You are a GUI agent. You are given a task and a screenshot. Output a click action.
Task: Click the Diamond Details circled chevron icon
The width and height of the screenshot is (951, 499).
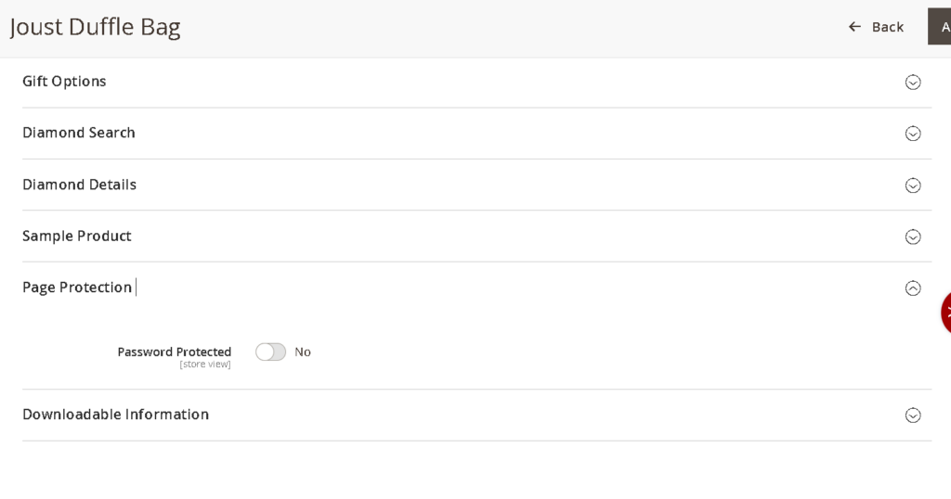(912, 186)
